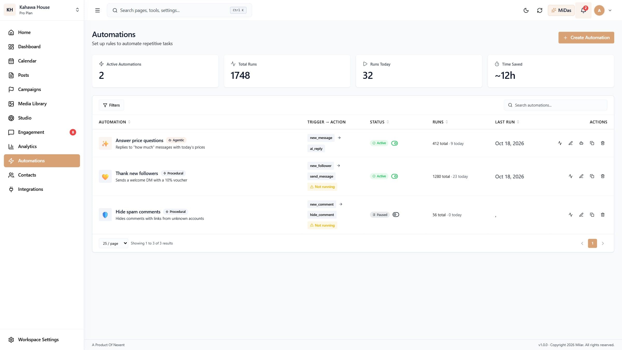Click the Create Automation button
The image size is (622, 350).
[586, 38]
